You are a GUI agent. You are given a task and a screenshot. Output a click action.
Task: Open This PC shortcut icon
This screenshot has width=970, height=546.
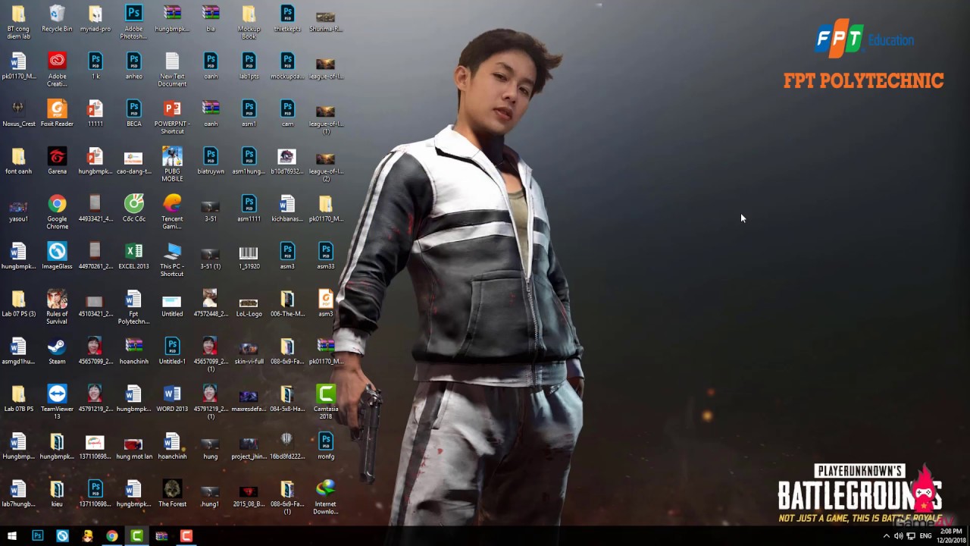pyautogui.click(x=172, y=259)
